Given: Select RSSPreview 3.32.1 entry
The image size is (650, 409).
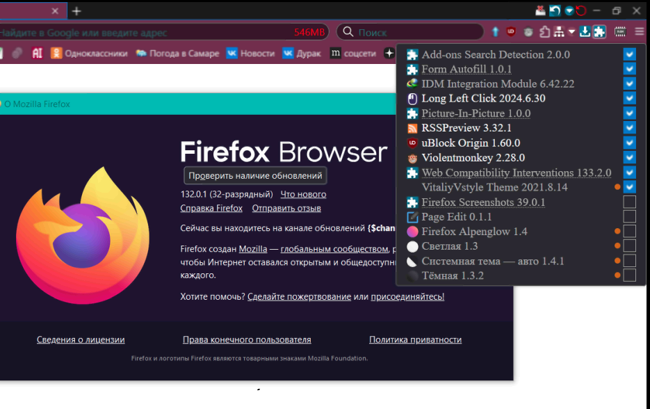Looking at the screenshot, I should point(466,128).
